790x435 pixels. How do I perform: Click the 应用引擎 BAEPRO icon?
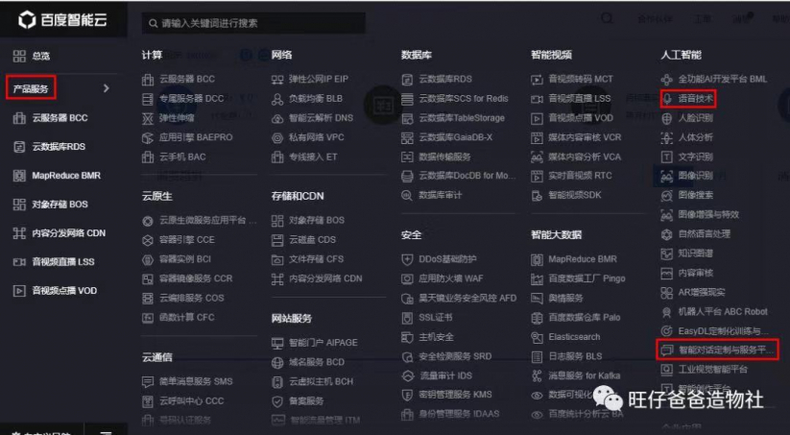coord(148,137)
